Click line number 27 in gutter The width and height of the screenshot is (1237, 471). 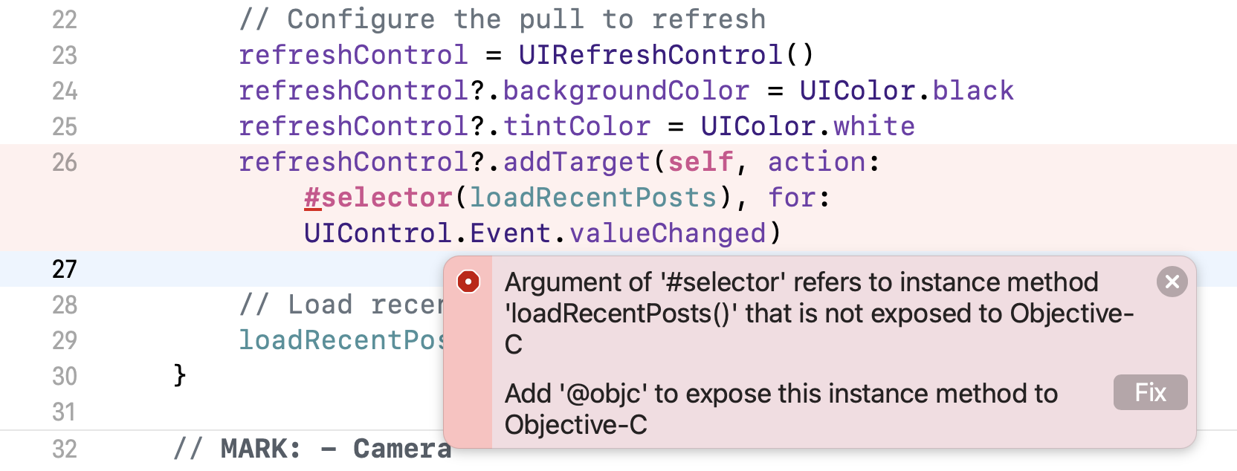[x=65, y=269]
